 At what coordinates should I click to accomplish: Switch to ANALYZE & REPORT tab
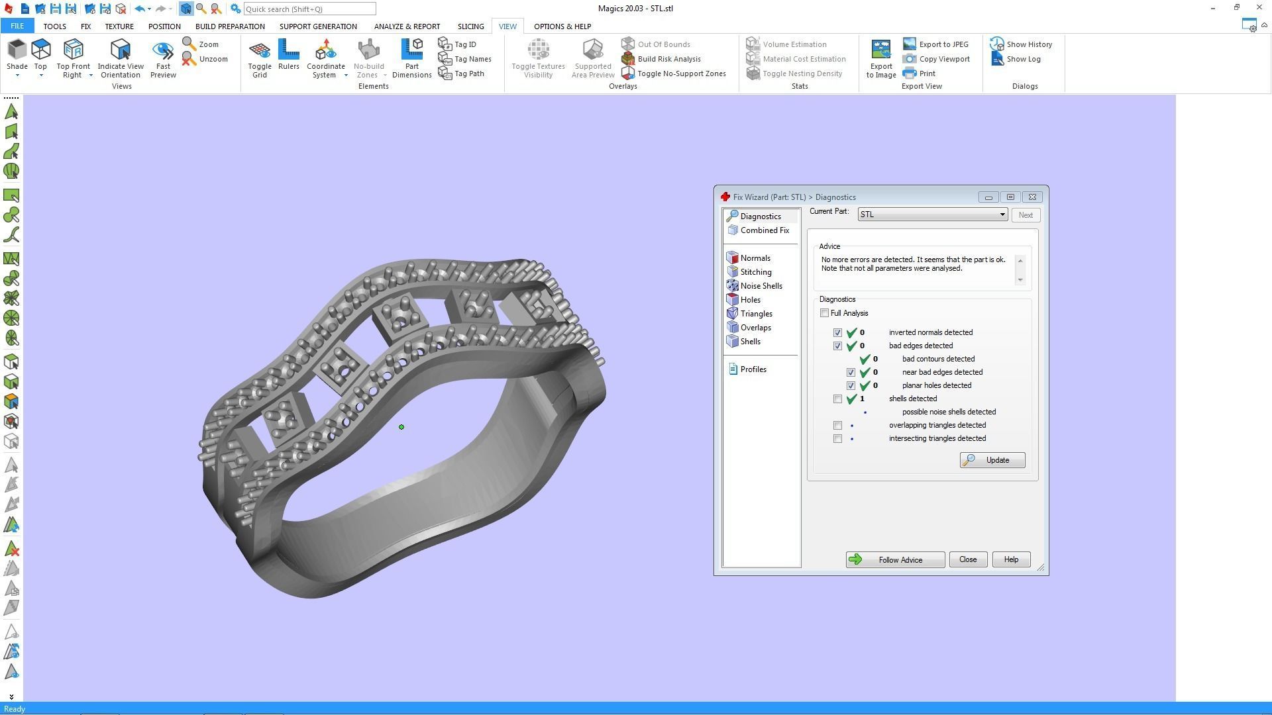click(407, 26)
